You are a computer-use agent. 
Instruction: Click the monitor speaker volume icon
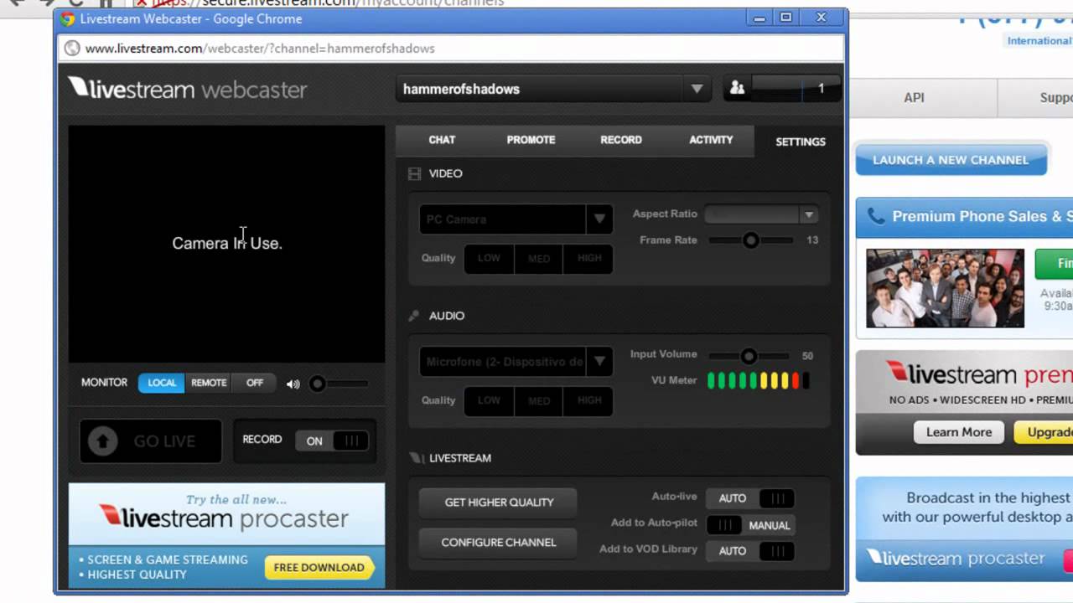(x=293, y=384)
